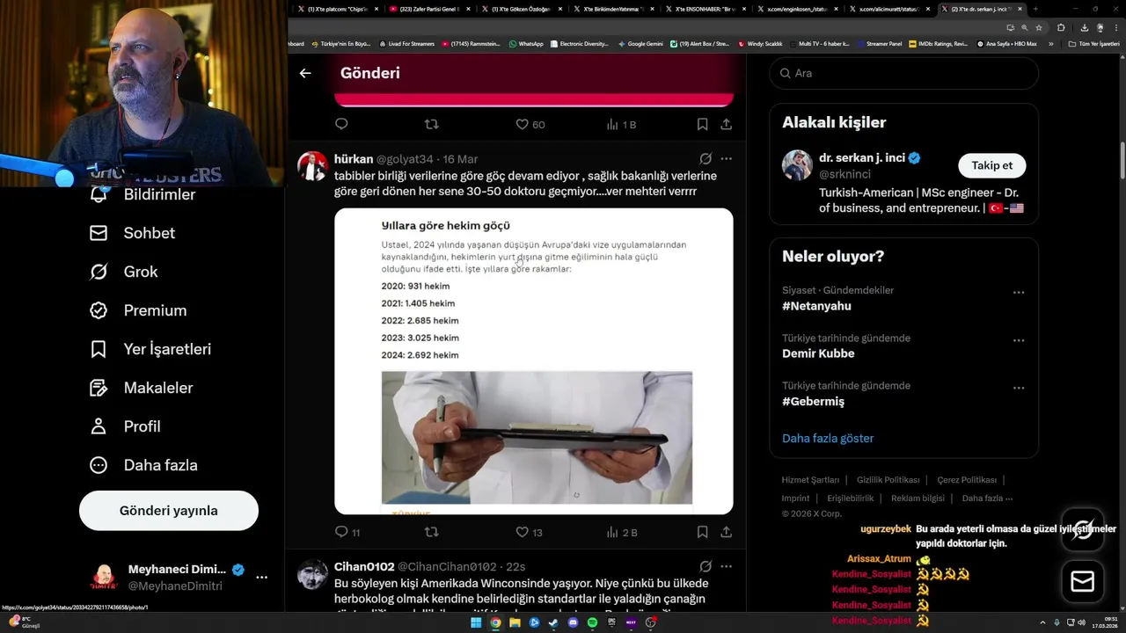This screenshot has width=1126, height=633.
Task: Open Discord from Windows taskbar
Action: point(573,622)
